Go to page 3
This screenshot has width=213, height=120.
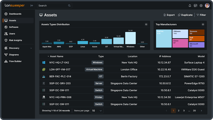click(x=184, y=111)
